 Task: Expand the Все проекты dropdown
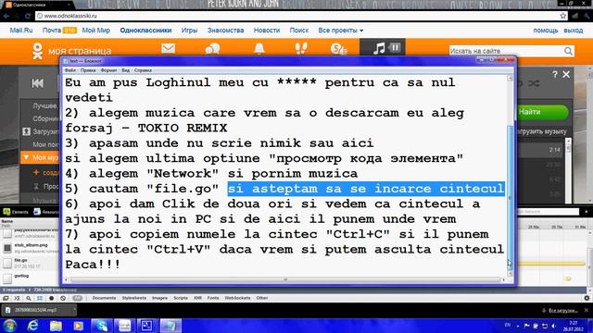340,31
